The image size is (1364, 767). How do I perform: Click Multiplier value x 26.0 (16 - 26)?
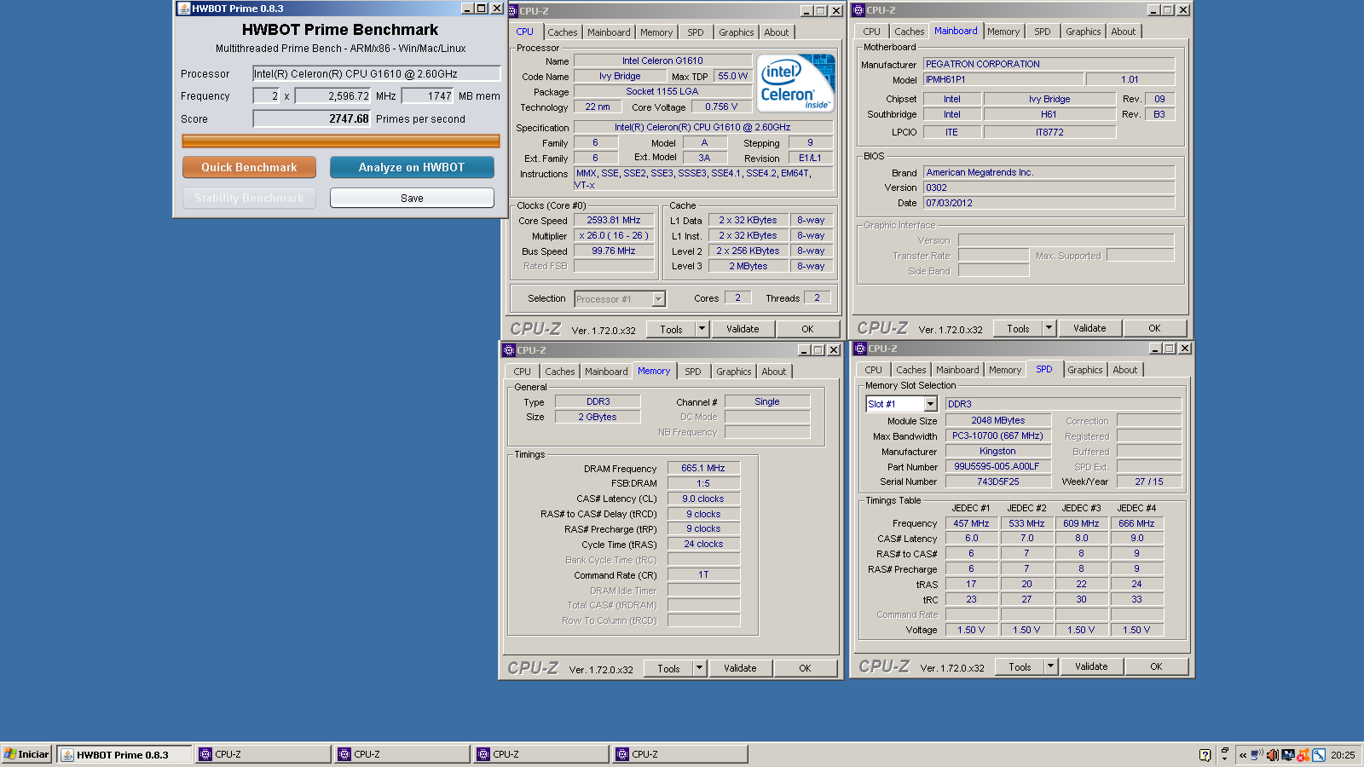tap(614, 235)
